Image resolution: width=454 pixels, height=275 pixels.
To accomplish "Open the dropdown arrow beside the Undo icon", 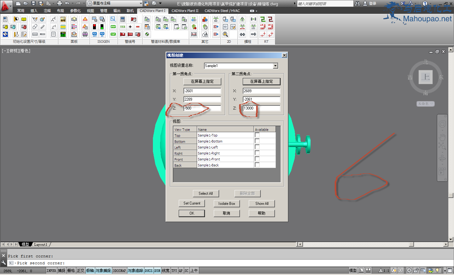I will [73, 3].
